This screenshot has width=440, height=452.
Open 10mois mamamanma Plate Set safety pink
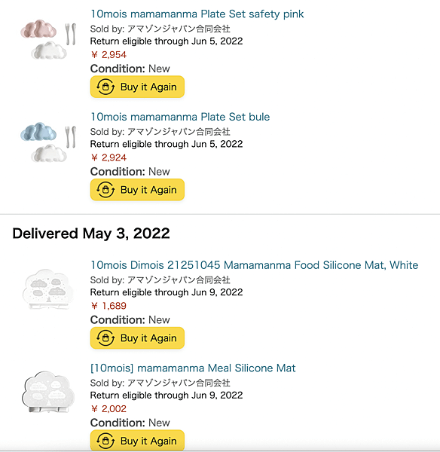[197, 14]
